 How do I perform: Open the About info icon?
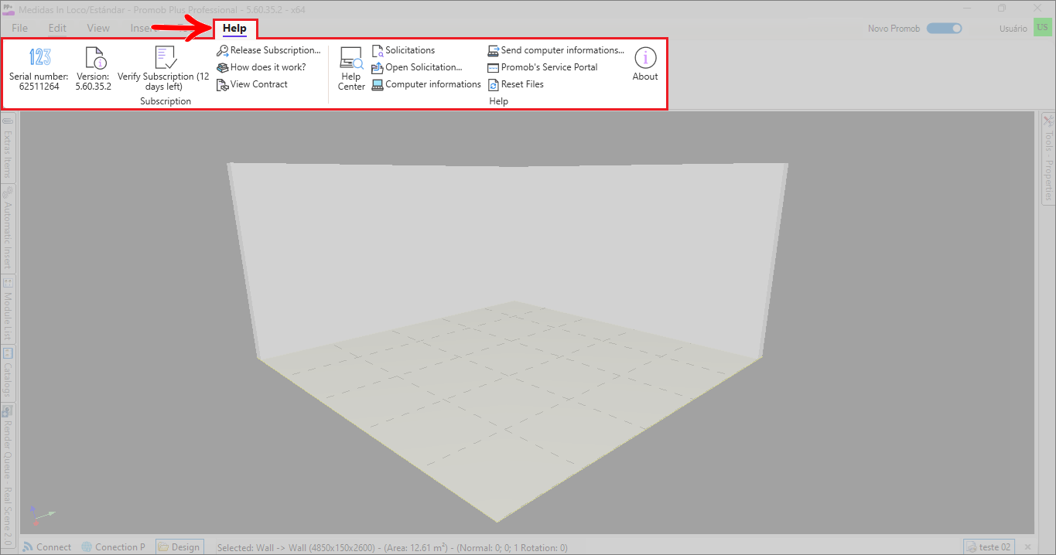(645, 58)
